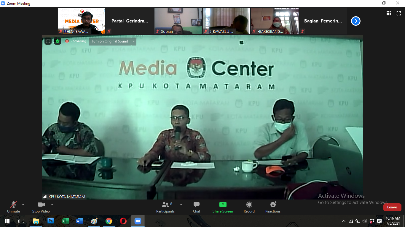Open Google Chrome from the taskbar
Viewport: 405px width, 227px height.
coord(109,221)
